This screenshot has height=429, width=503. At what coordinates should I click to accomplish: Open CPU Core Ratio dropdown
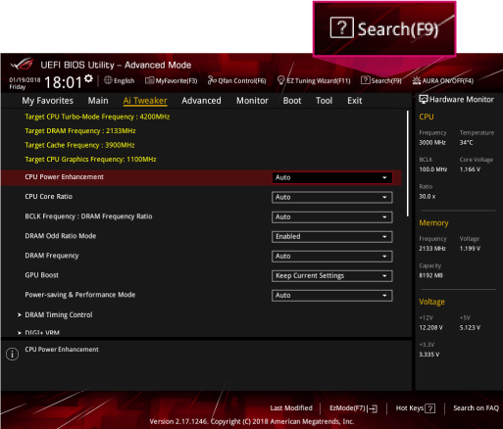(332, 197)
